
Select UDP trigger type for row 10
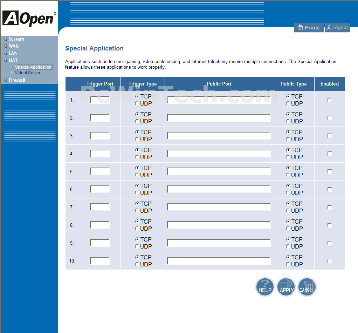coord(137,264)
